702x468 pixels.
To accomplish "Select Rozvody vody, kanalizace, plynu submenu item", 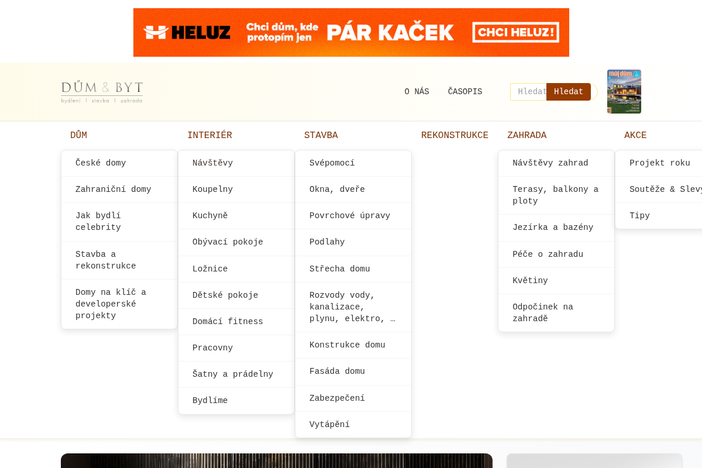I will pos(353,307).
